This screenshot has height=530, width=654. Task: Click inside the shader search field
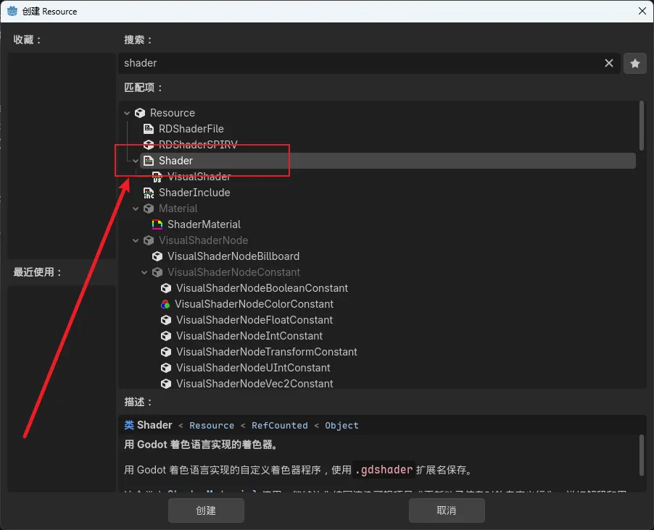tap(326, 63)
